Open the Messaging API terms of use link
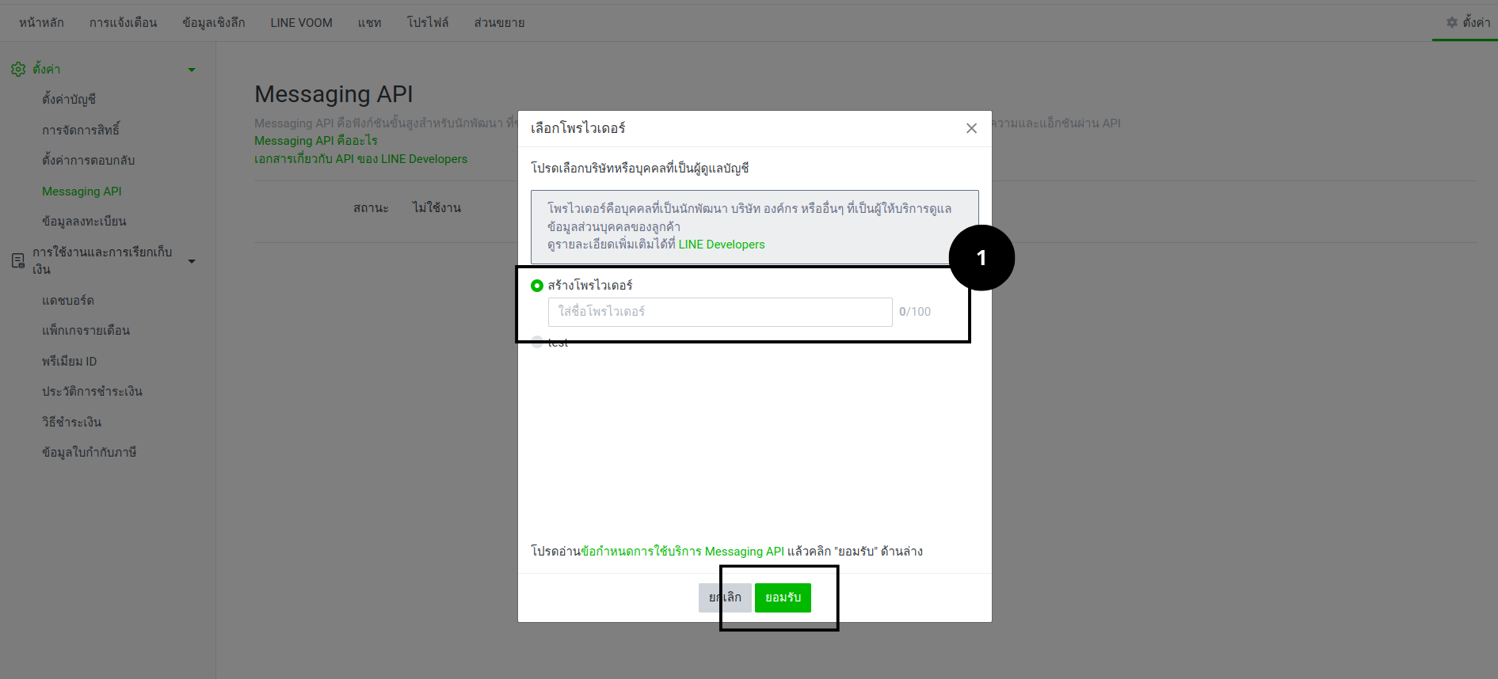Viewport: 1498px width, 679px height. tap(682, 552)
